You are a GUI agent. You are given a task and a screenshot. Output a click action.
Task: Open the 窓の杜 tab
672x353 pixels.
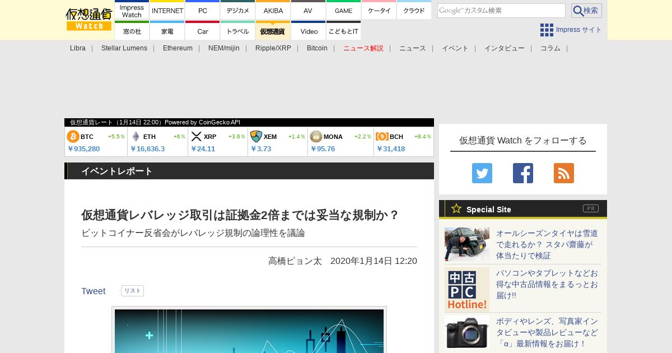(132, 31)
